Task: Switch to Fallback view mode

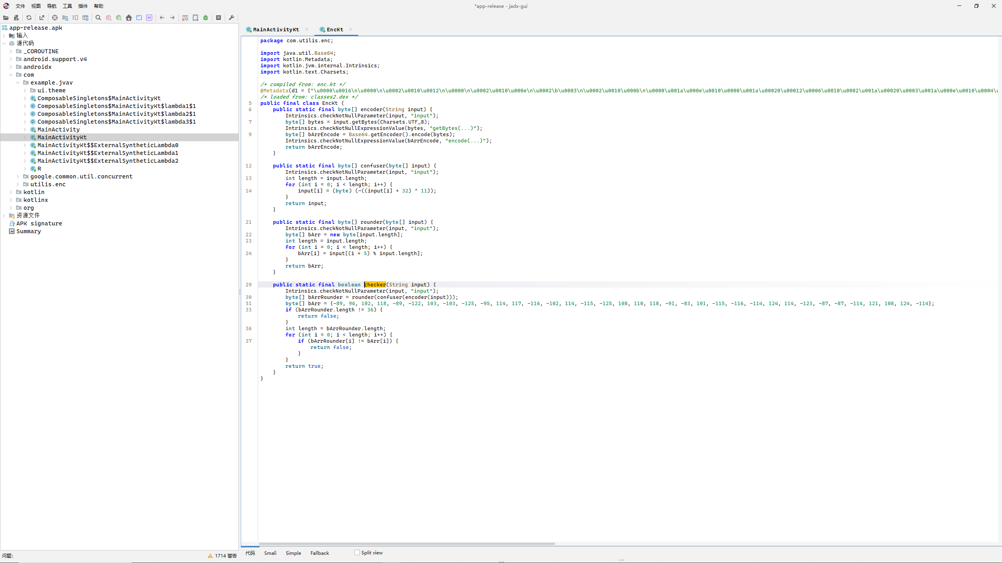Action: pos(320,553)
